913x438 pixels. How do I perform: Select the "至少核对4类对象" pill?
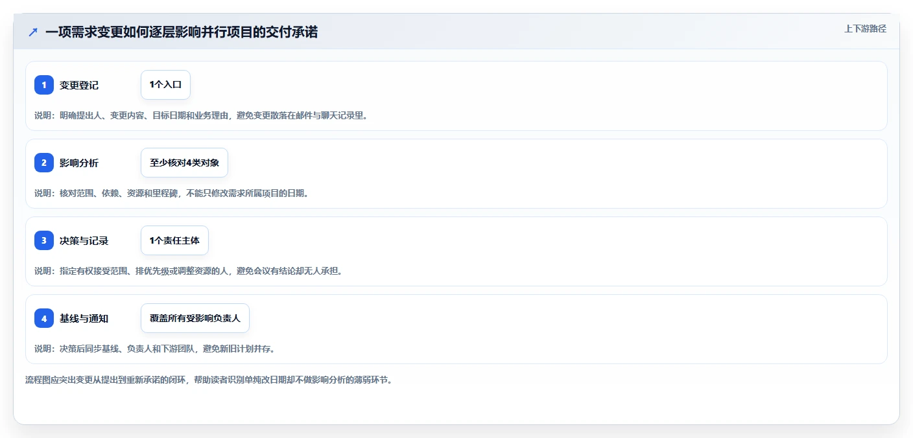[184, 163]
